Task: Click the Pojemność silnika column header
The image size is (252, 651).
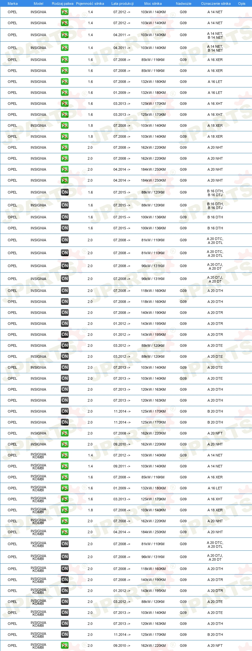Action: click(90, 4)
